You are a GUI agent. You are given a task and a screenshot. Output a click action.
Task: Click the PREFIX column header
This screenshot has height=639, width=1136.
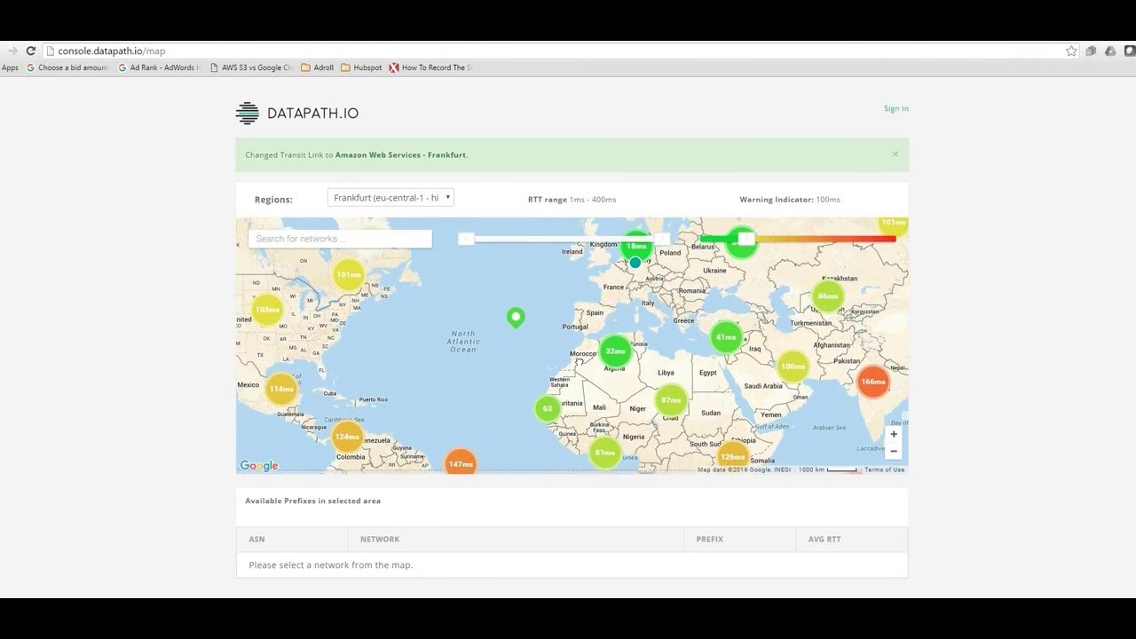(x=739, y=540)
